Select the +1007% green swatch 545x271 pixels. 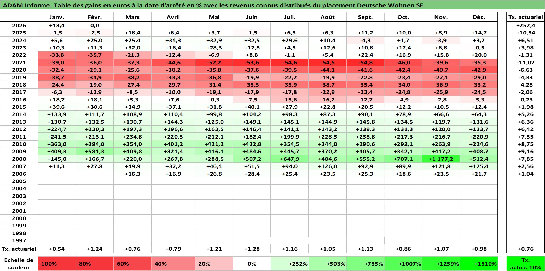point(403,263)
